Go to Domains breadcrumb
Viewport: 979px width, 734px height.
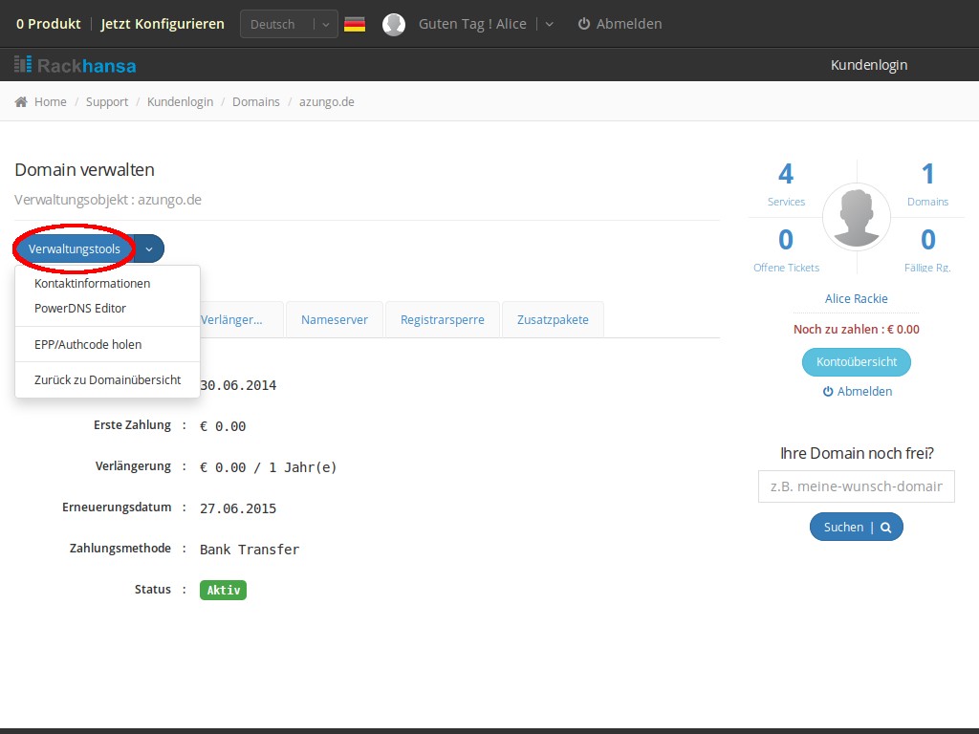256,101
